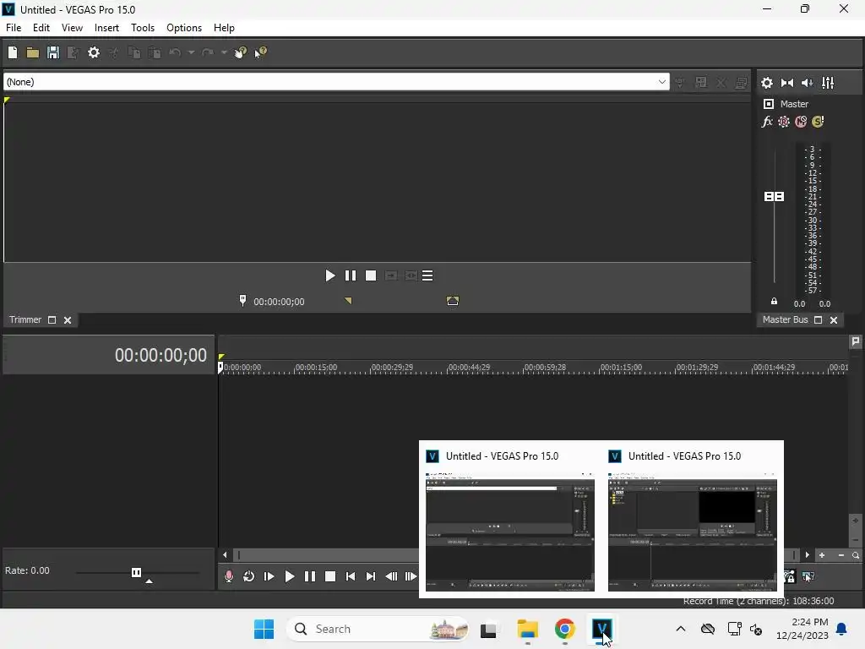Toggle Master bus Mute button
865x649 pixels.
point(801,122)
